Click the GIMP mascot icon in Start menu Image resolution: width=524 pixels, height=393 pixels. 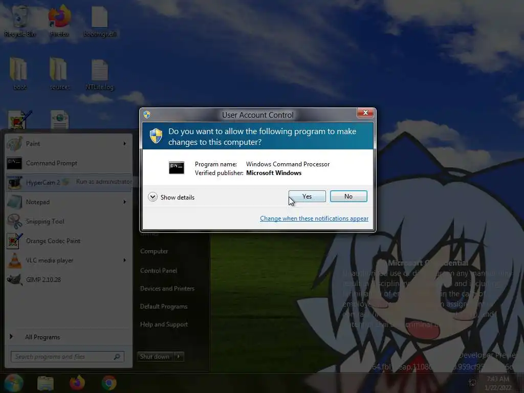pyautogui.click(x=15, y=279)
